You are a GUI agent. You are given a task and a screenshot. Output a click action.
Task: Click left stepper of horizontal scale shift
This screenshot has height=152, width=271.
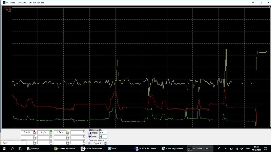90,144
